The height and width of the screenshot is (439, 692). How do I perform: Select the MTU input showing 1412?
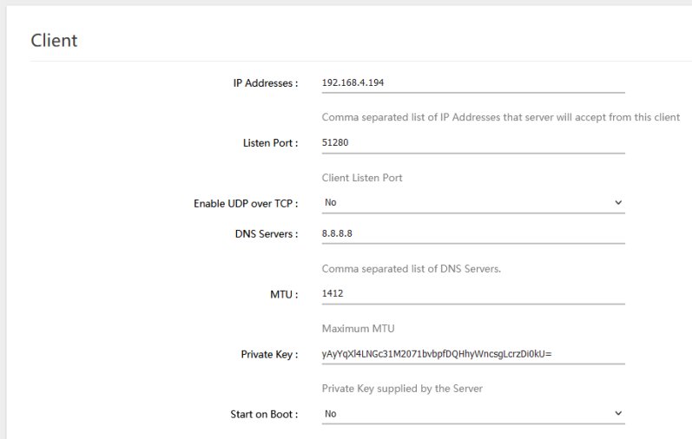(472, 294)
